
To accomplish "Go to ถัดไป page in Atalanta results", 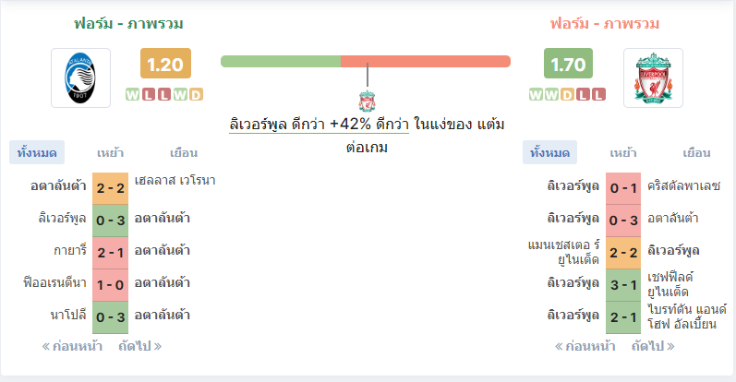I will [x=139, y=346].
